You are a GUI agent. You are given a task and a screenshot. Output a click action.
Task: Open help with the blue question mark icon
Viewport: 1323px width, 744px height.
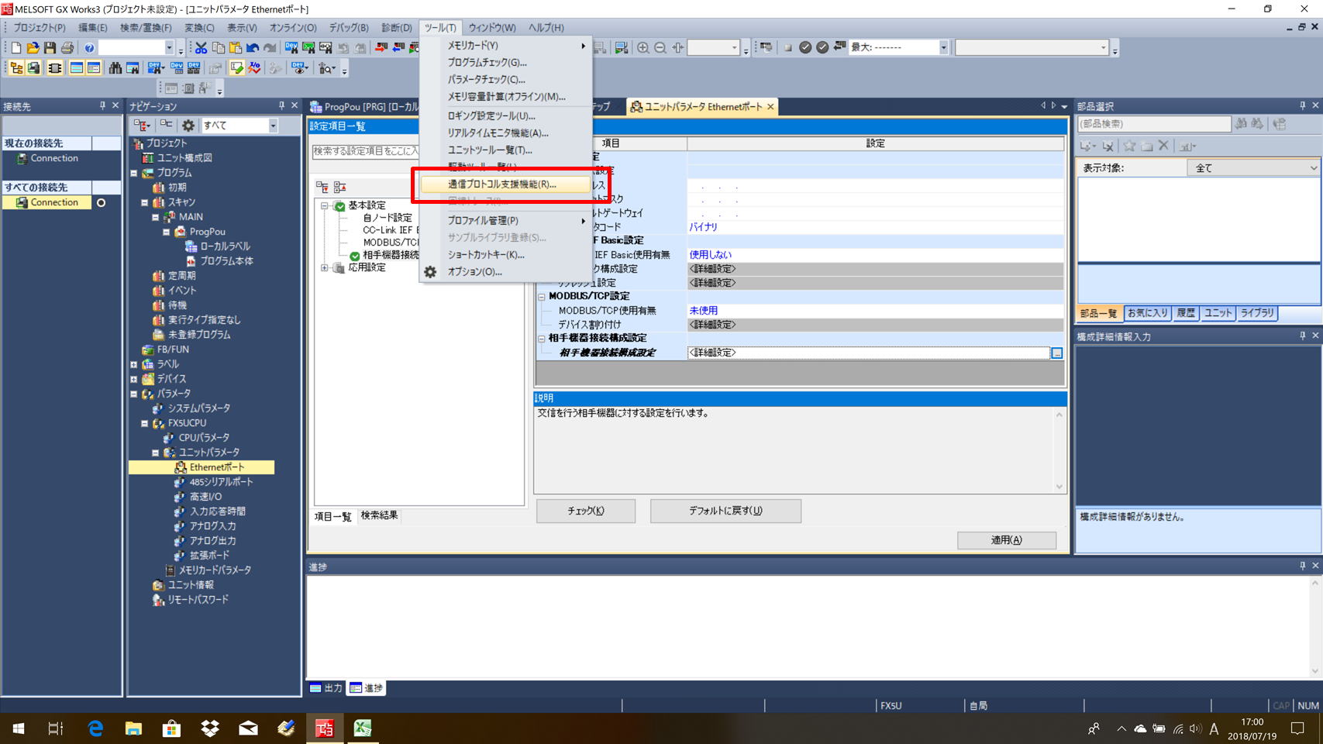click(89, 48)
